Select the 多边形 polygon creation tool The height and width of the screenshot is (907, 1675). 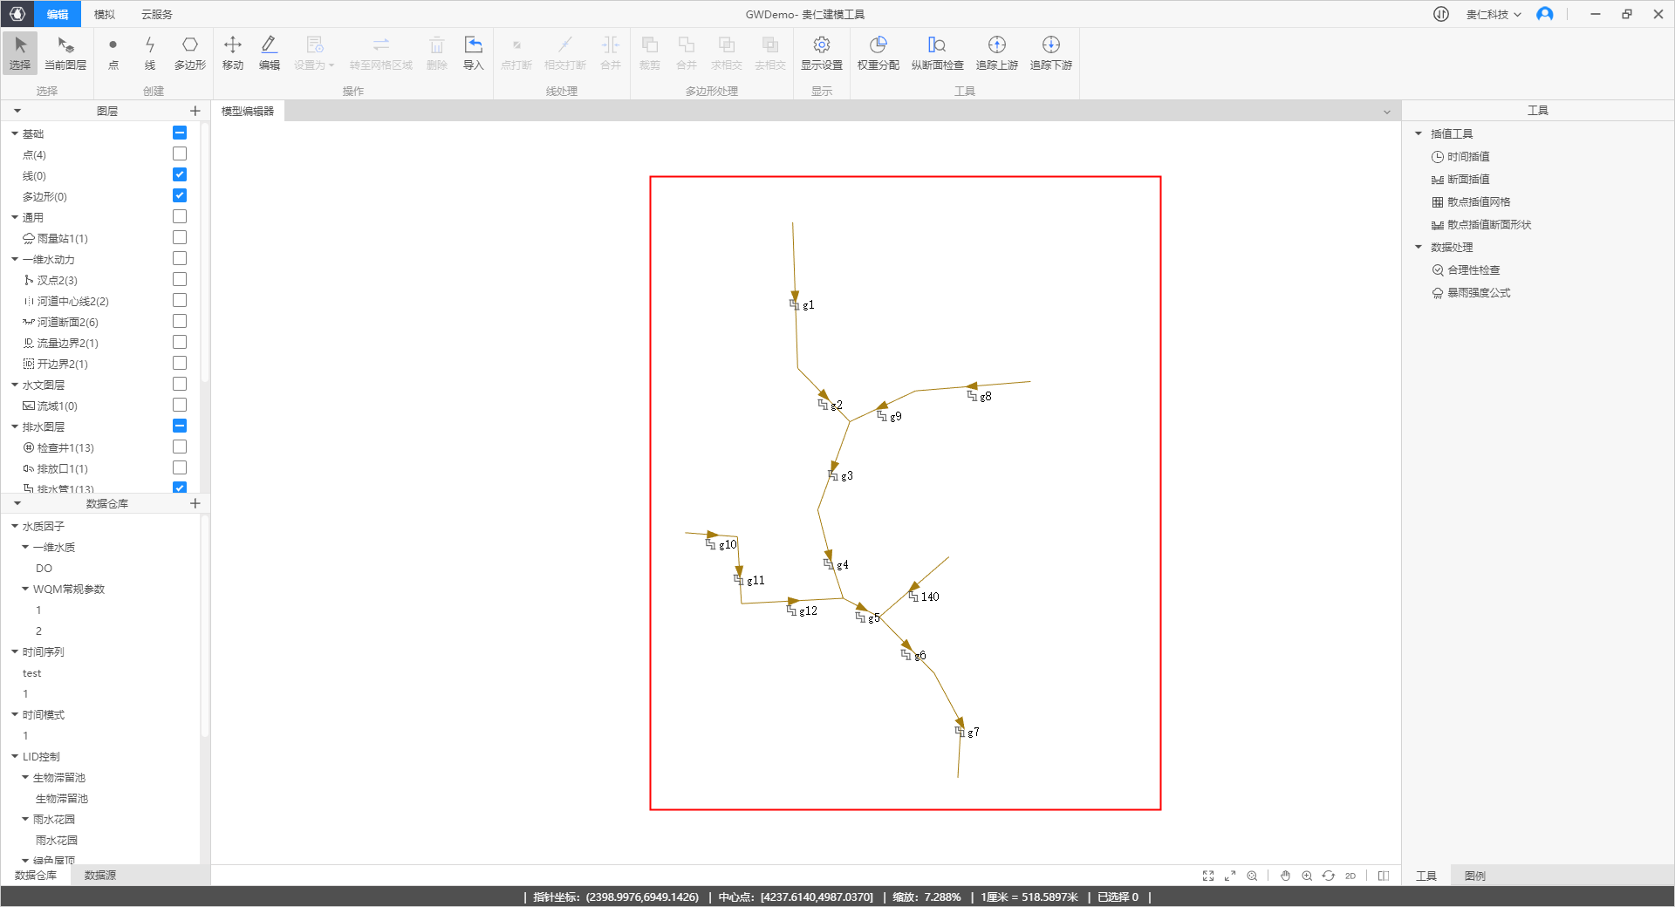pos(189,52)
